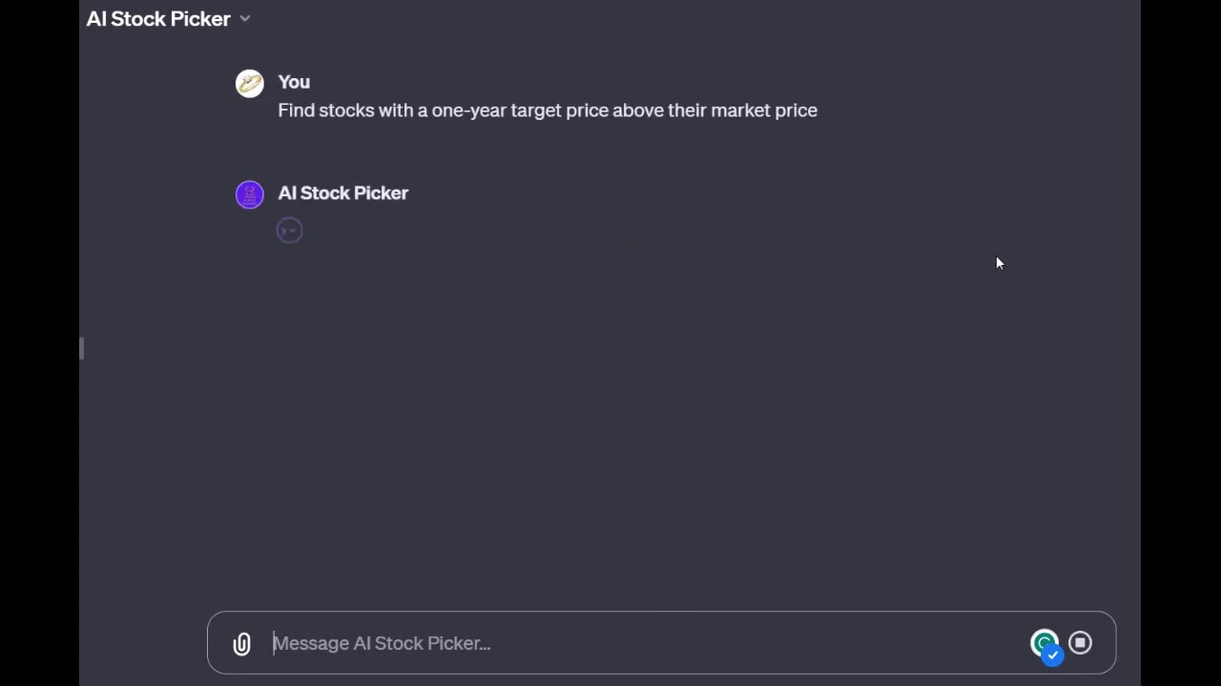Click the stop button to halt the response
Image resolution: width=1221 pixels, height=686 pixels.
pos(1080,642)
